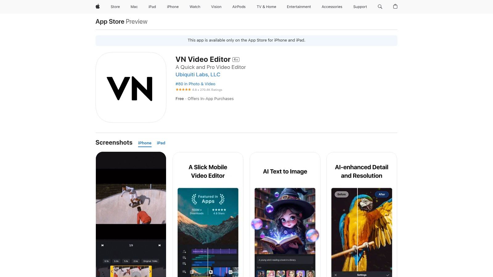The width and height of the screenshot is (493, 277).
Task: Open the AI Text to Image screenshot
Action: (285, 215)
